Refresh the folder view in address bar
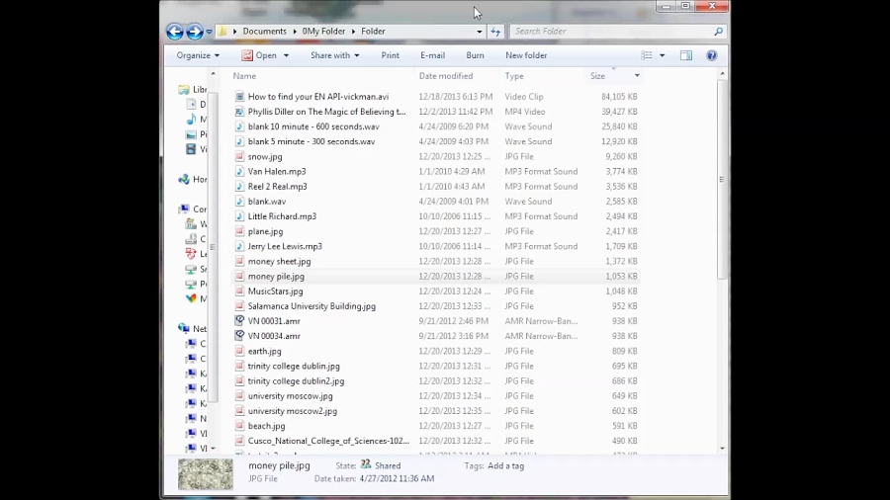 click(495, 32)
